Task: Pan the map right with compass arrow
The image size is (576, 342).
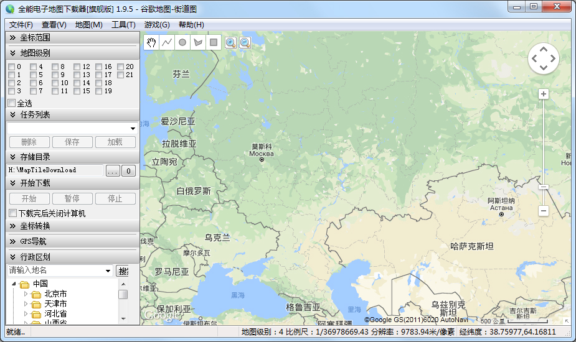Action: (553, 58)
